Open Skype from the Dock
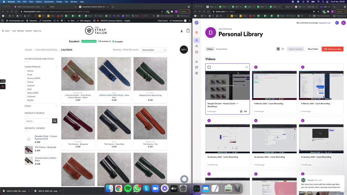347x195 pixels. (146, 188)
